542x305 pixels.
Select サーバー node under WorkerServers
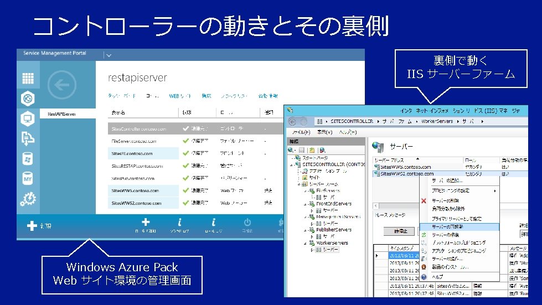327,250
